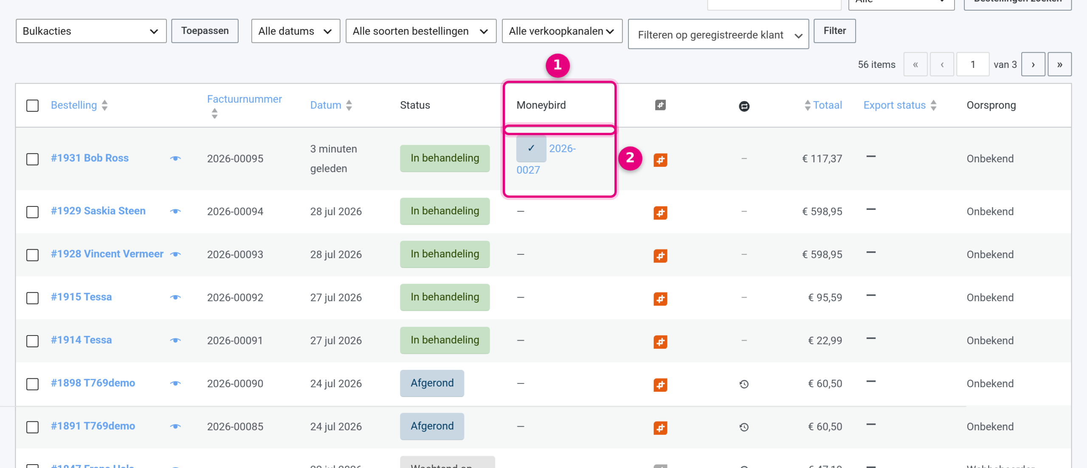Sort table by Export status column header
1087x468 pixels.
(894, 105)
